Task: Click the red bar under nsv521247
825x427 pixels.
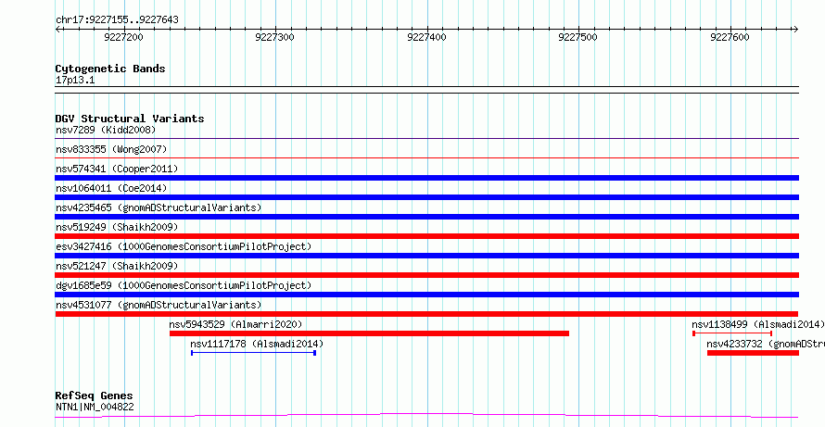Action: coord(426,275)
